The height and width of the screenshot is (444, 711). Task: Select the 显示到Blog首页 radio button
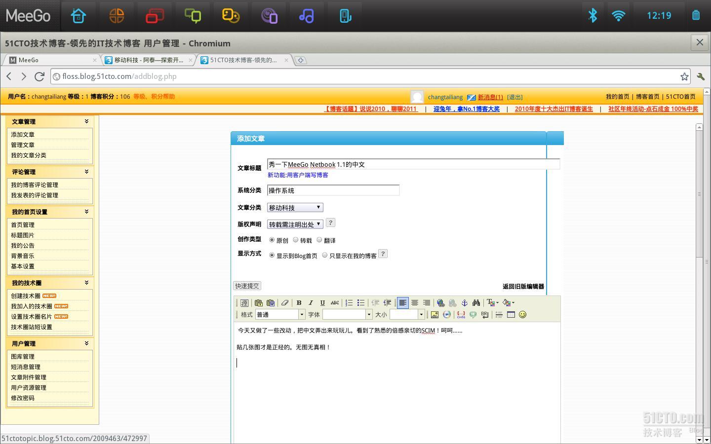[272, 255]
